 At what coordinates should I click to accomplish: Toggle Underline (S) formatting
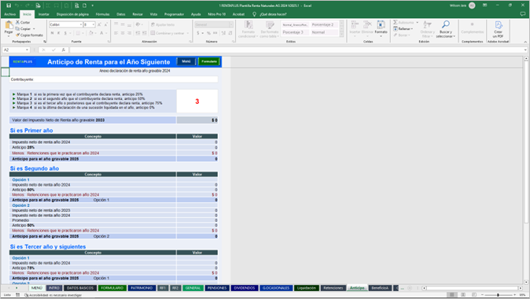65,33
